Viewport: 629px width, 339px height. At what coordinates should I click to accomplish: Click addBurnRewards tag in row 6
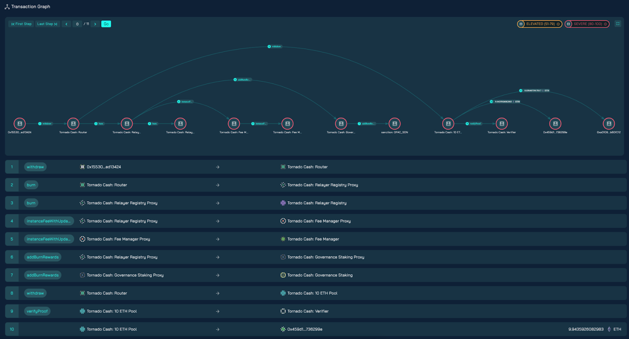point(42,257)
